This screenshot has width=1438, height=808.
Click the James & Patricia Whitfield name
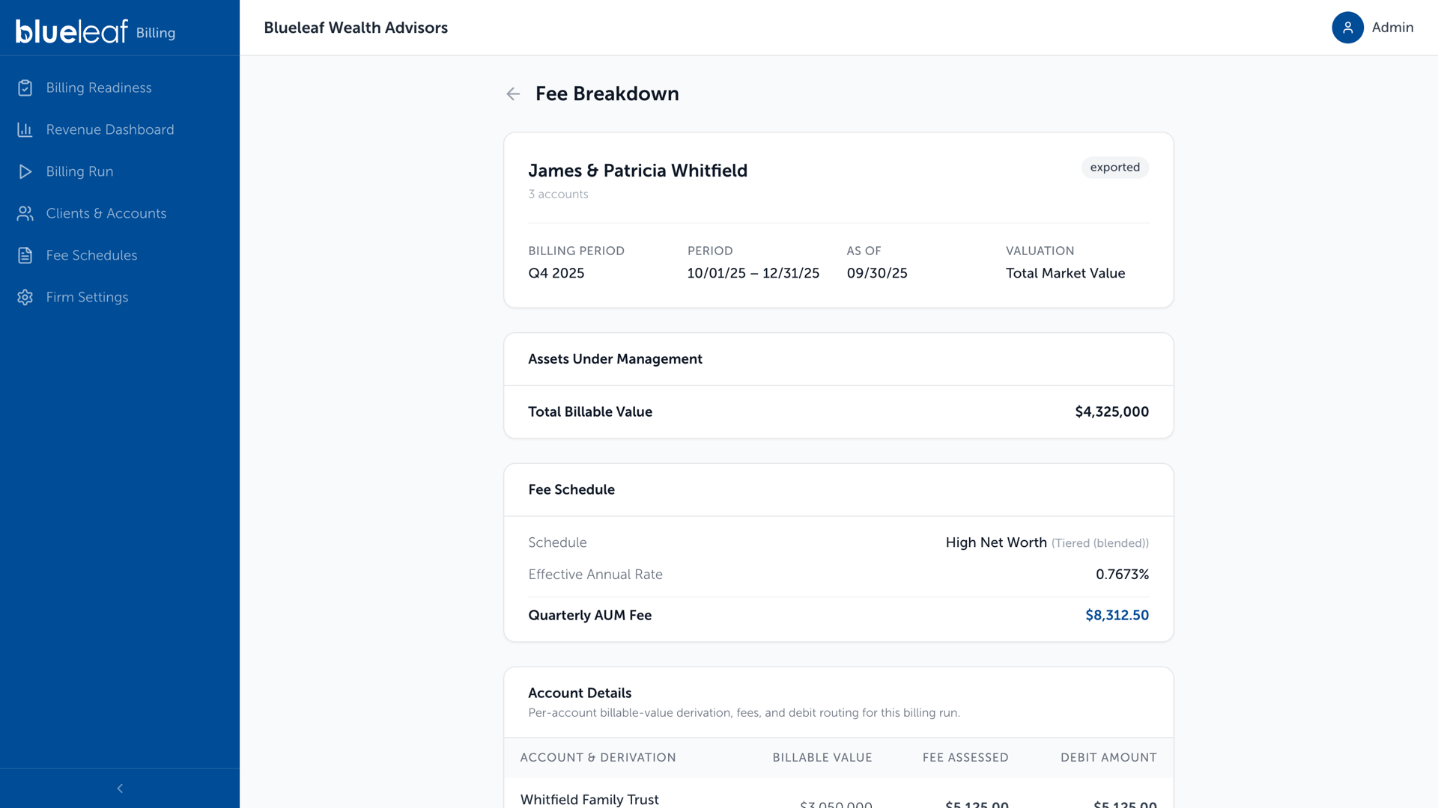637,171
